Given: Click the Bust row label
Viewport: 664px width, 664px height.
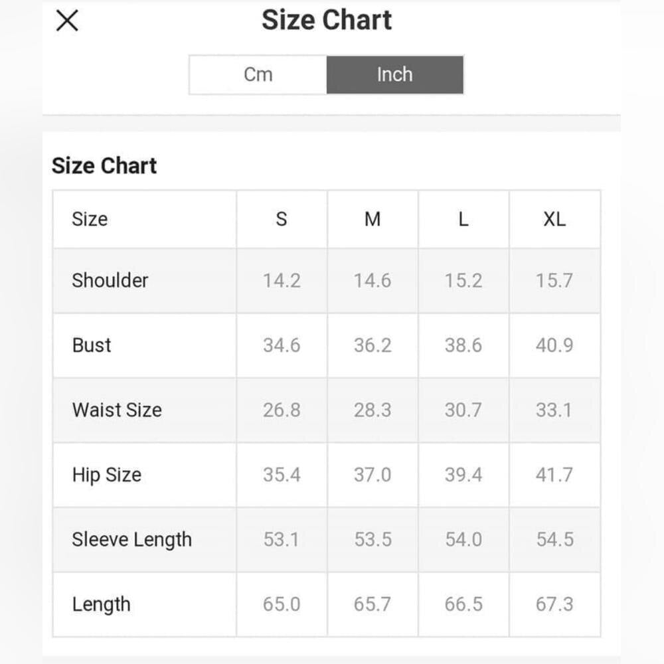Looking at the screenshot, I should [92, 345].
